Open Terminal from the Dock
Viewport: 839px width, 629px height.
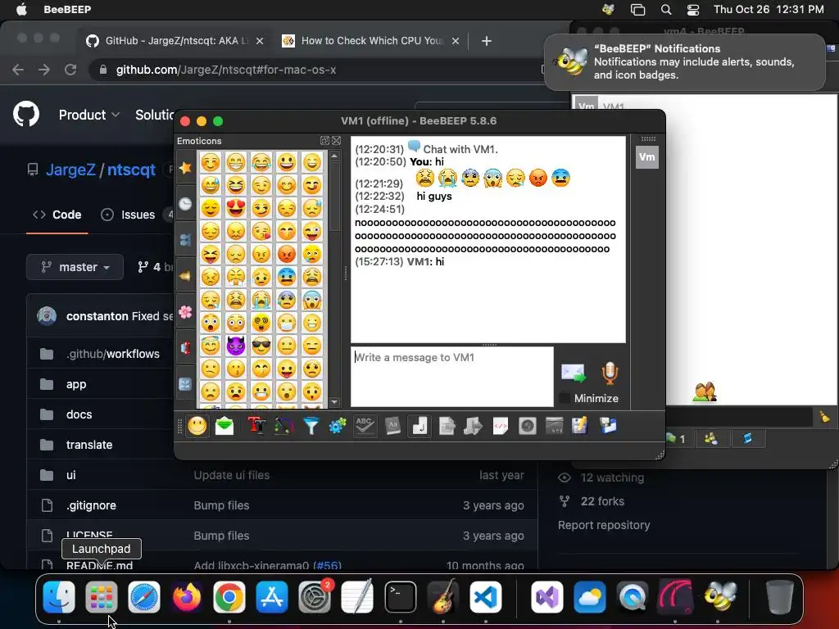click(x=400, y=597)
